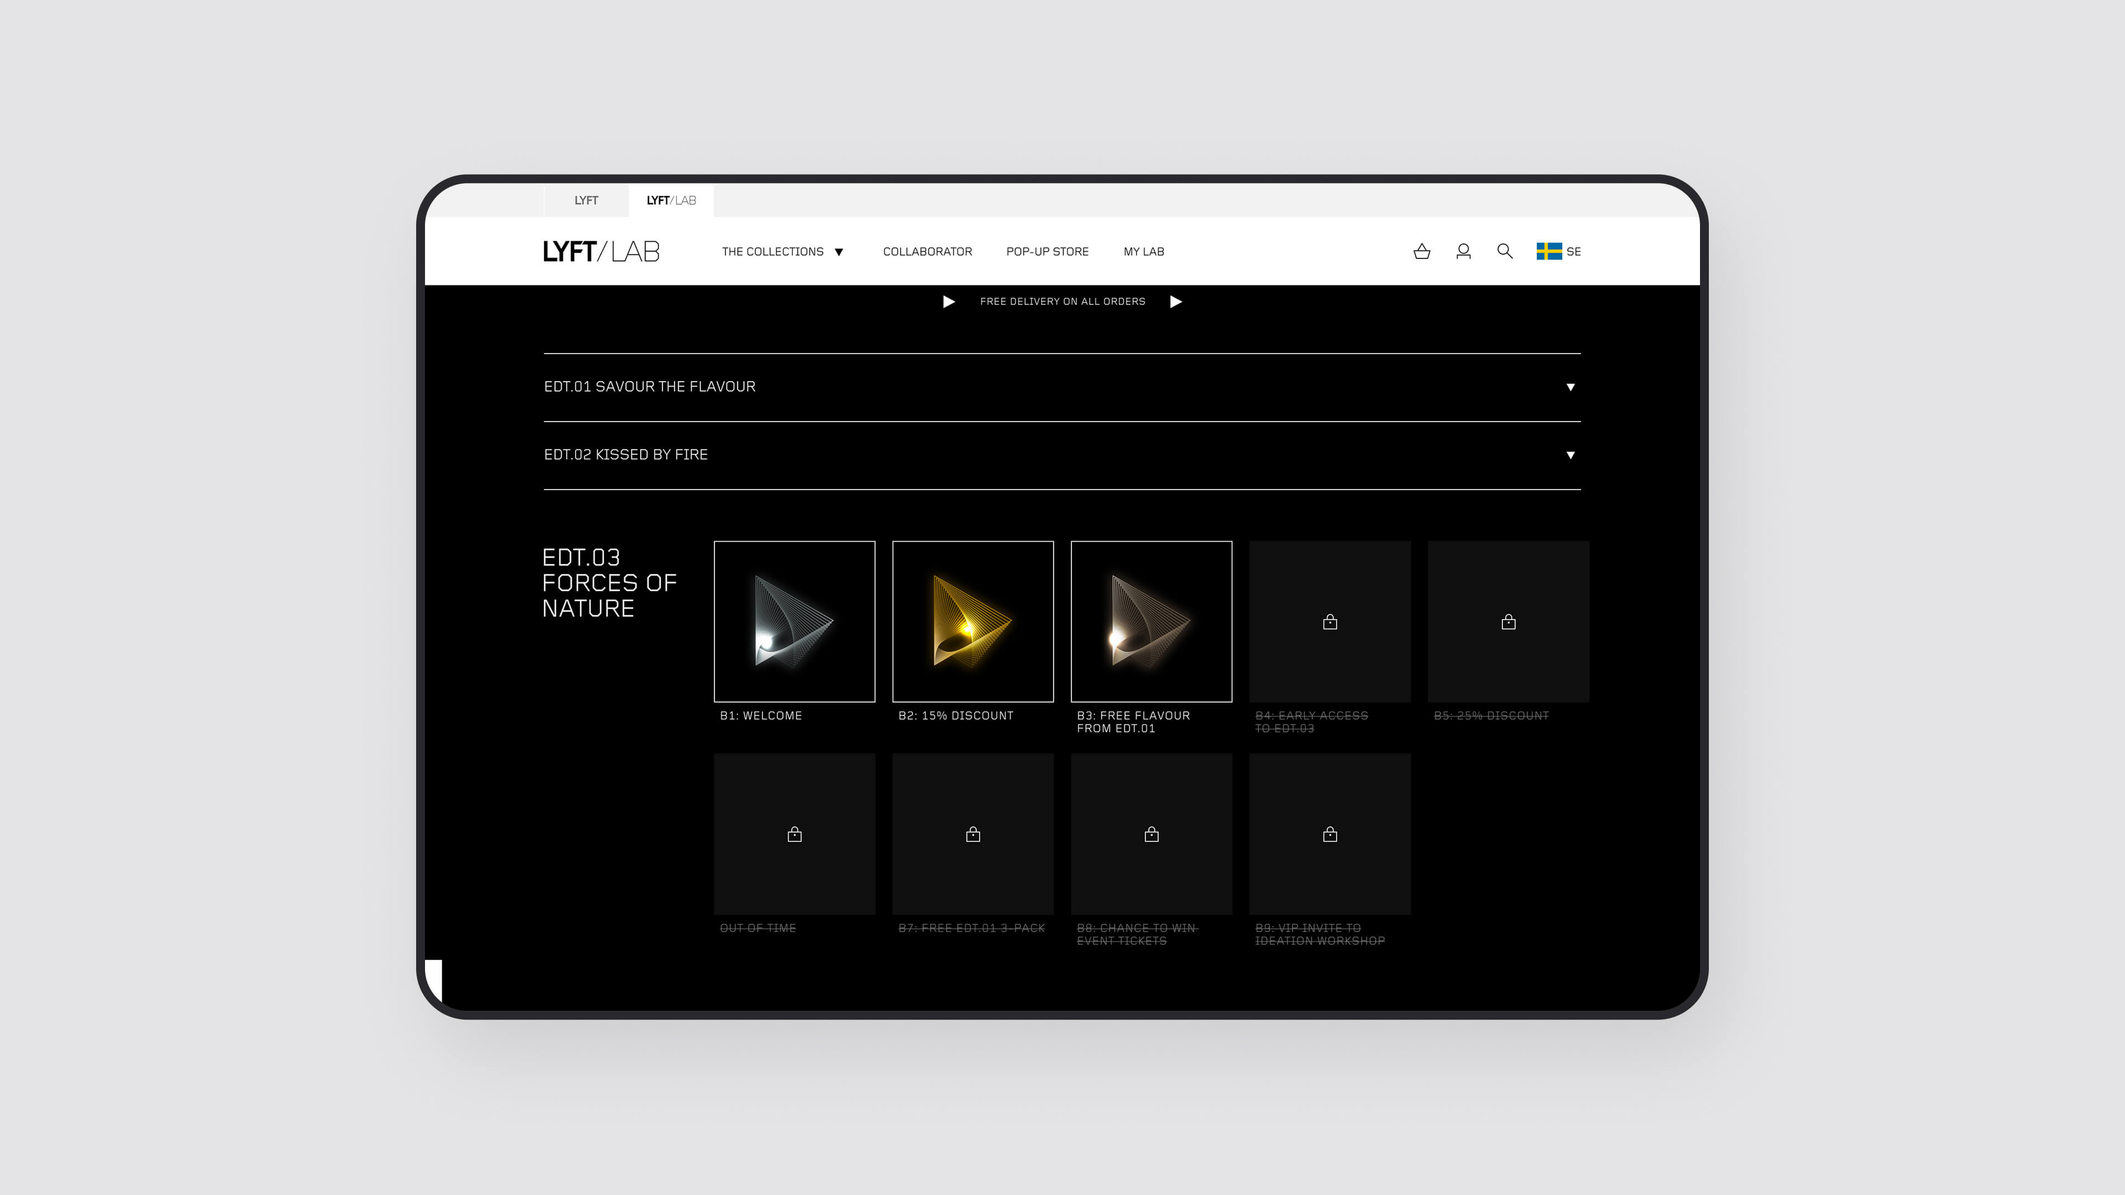Expand EDT.01 Savour the Flavour section

tap(1570, 387)
